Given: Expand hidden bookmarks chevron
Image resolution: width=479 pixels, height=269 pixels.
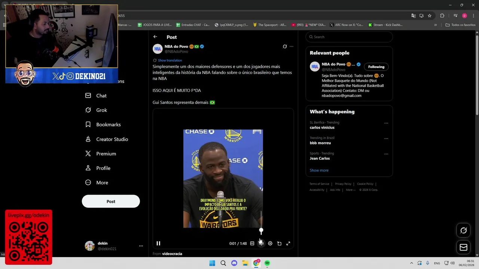Looking at the screenshot, I should click(435, 25).
